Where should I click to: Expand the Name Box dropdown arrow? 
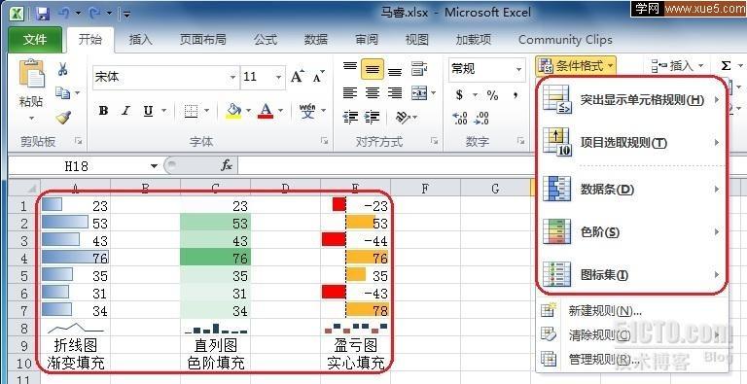point(154,166)
